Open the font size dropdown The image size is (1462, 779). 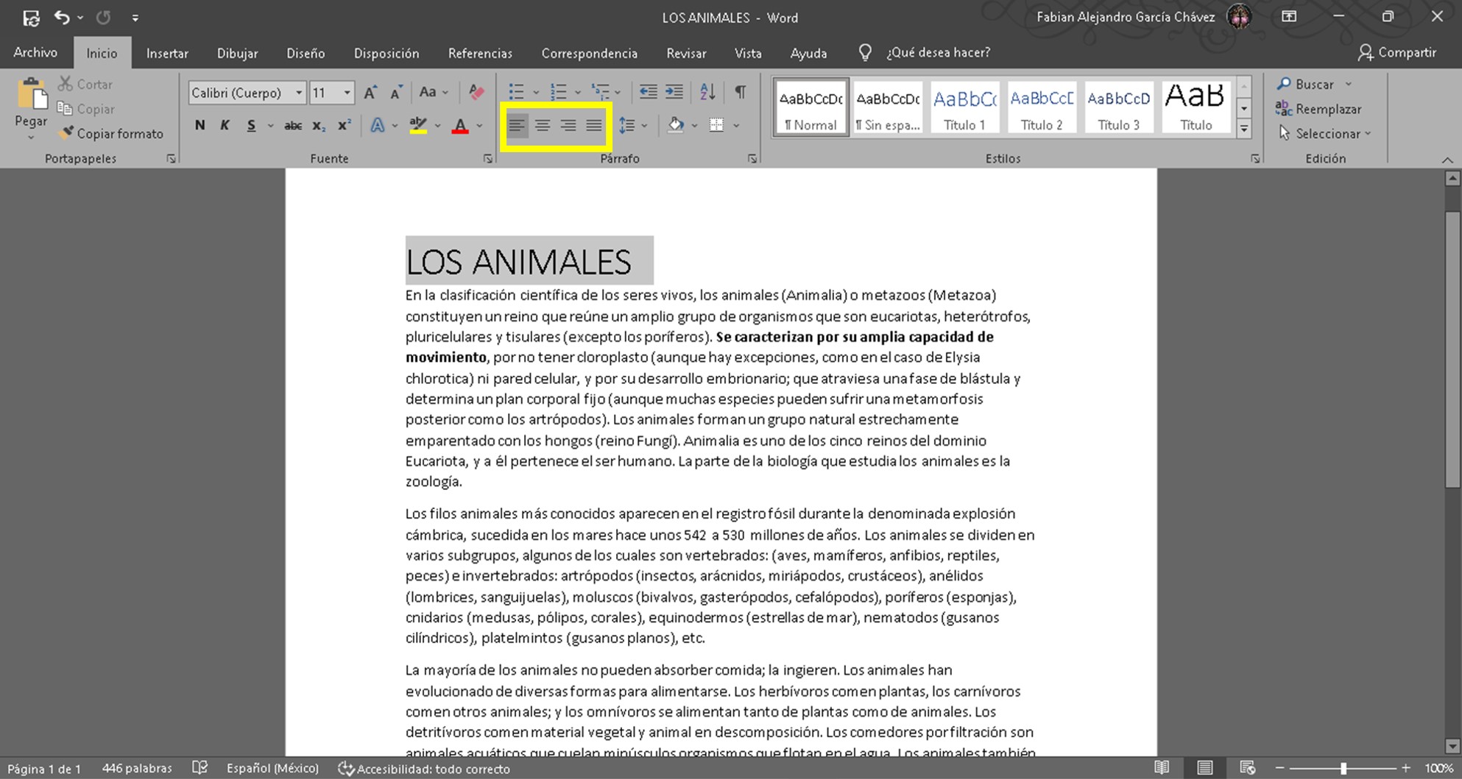[x=347, y=93]
